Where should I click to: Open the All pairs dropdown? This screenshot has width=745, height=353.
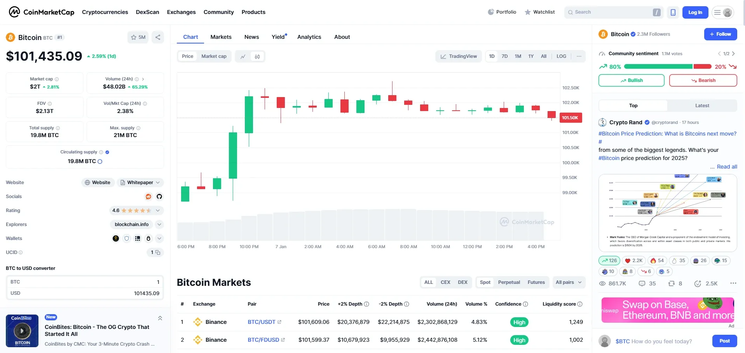coord(569,282)
